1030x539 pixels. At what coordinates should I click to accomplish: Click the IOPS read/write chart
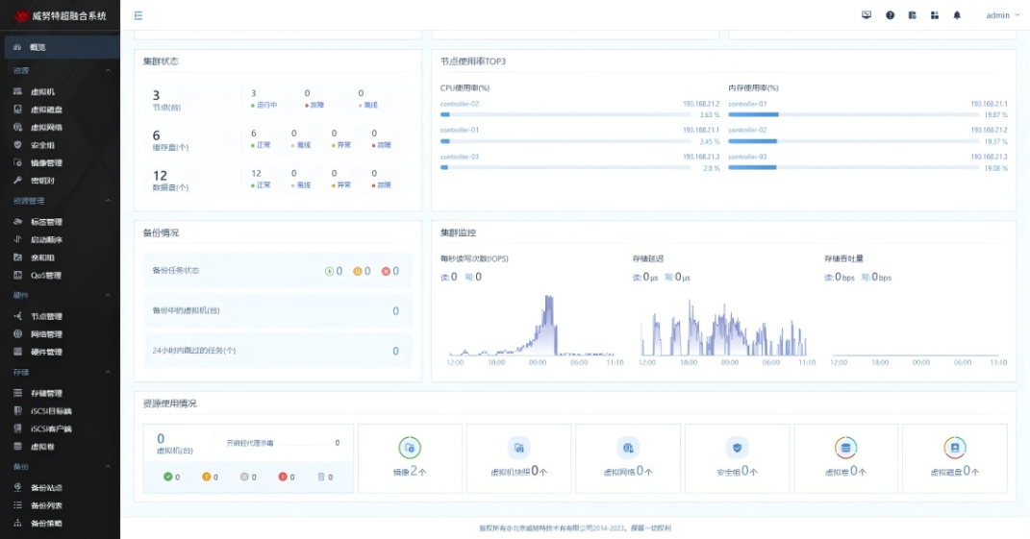coord(531,325)
